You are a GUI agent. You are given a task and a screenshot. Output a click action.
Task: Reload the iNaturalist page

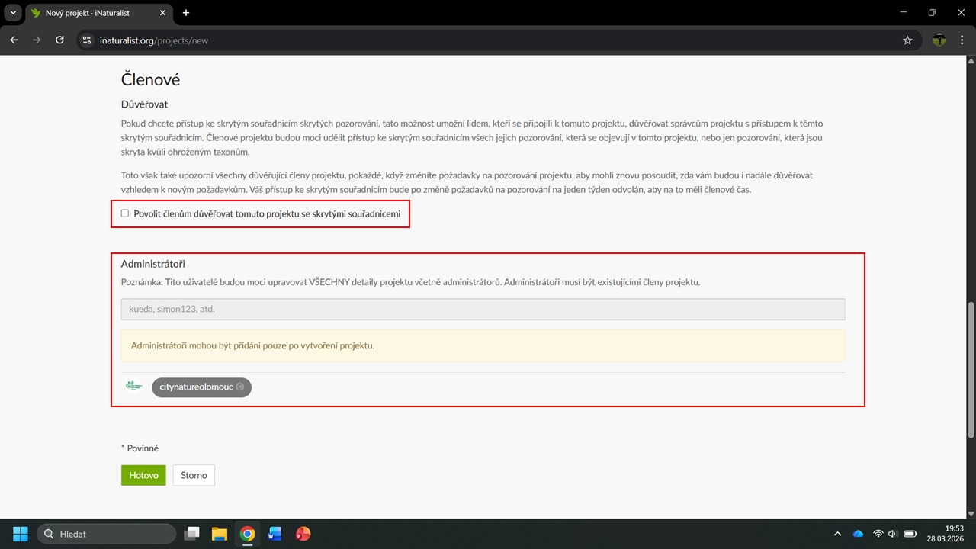tap(59, 40)
